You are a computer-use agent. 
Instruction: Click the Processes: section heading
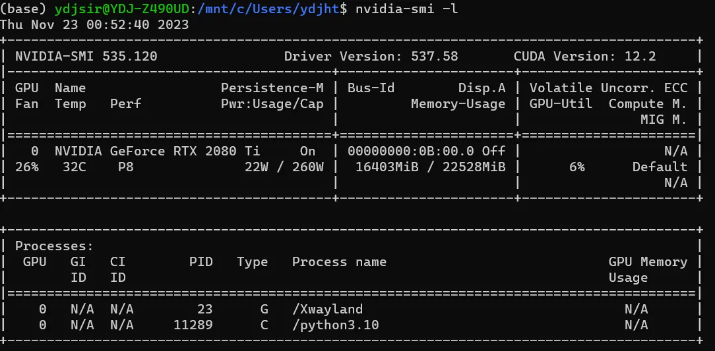click(55, 246)
